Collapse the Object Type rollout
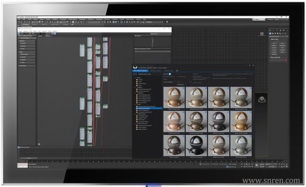306x187 pixels. 274,39
